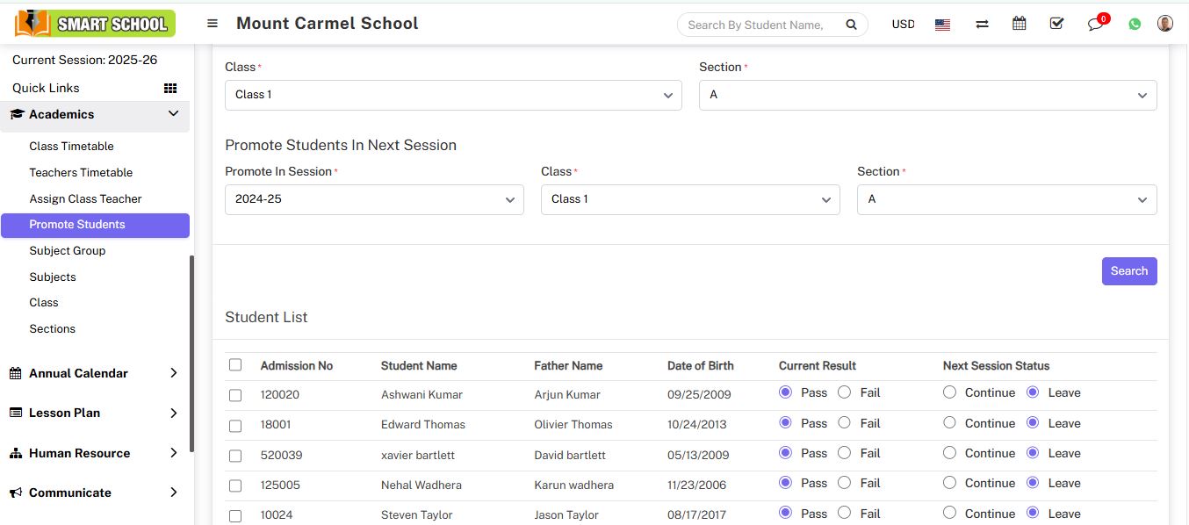1189x525 pixels.
Task: Click the Search button
Action: click(1128, 271)
